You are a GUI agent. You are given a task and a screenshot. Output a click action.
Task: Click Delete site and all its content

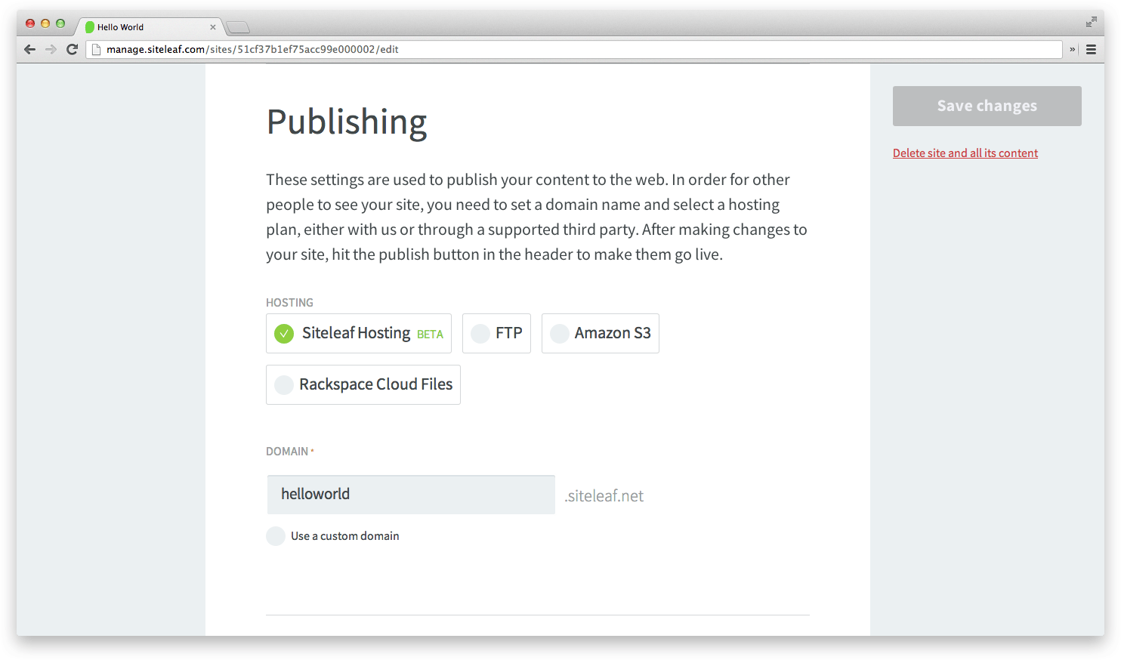point(965,153)
